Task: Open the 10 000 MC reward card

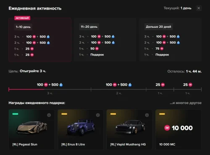Action: pyautogui.click(x=178, y=129)
